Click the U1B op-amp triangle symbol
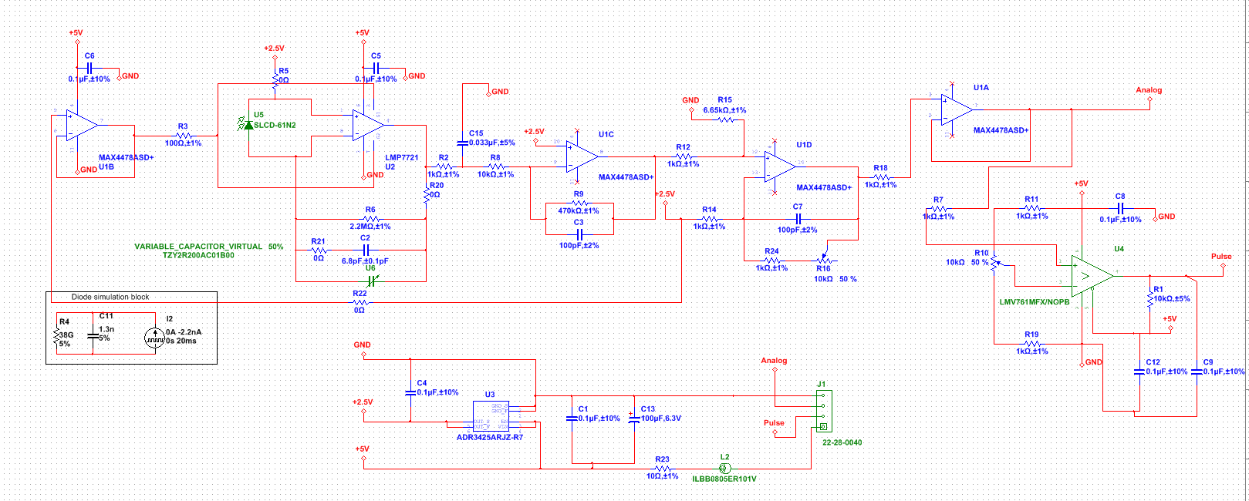The width and height of the screenshot is (1249, 501). [81, 125]
